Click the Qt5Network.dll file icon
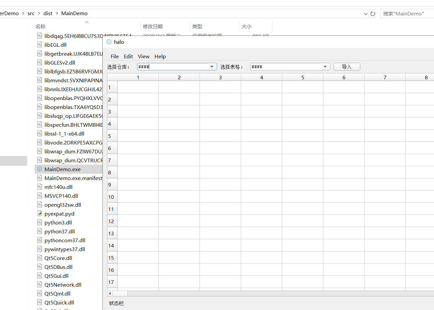 [x=40, y=285]
